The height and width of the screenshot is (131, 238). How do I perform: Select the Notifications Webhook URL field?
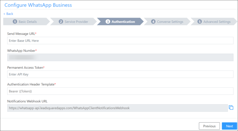point(117,108)
